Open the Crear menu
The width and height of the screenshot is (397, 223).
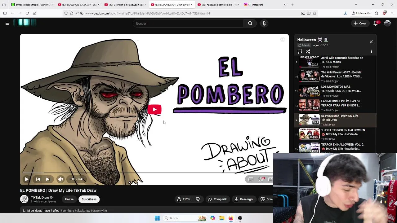click(360, 23)
